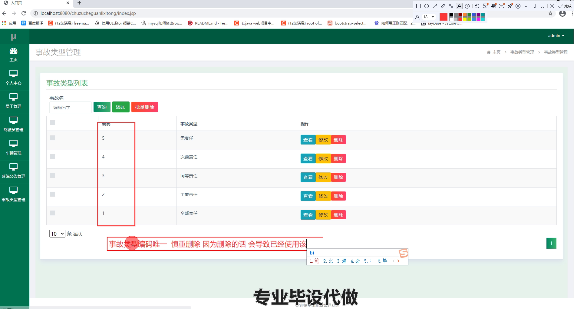574x309 pixels.
Task: Choose IME candidate 毕
Action: tap(382, 261)
